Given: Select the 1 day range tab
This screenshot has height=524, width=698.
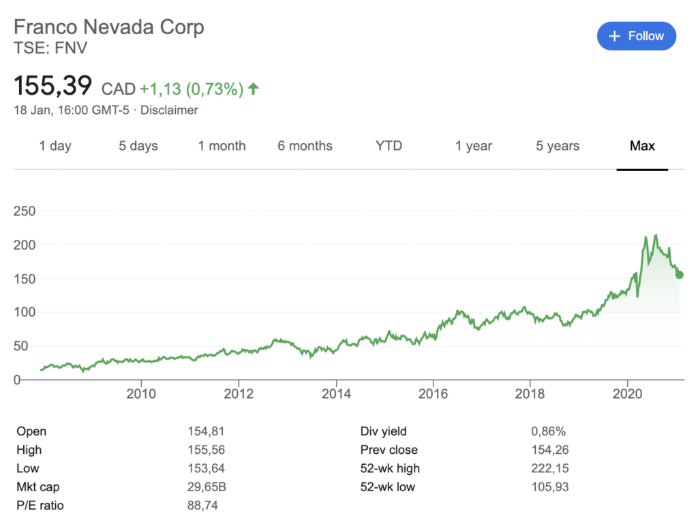Looking at the screenshot, I should [55, 146].
